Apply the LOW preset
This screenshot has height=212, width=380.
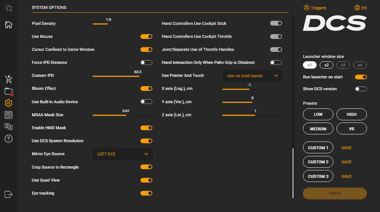[318, 114]
